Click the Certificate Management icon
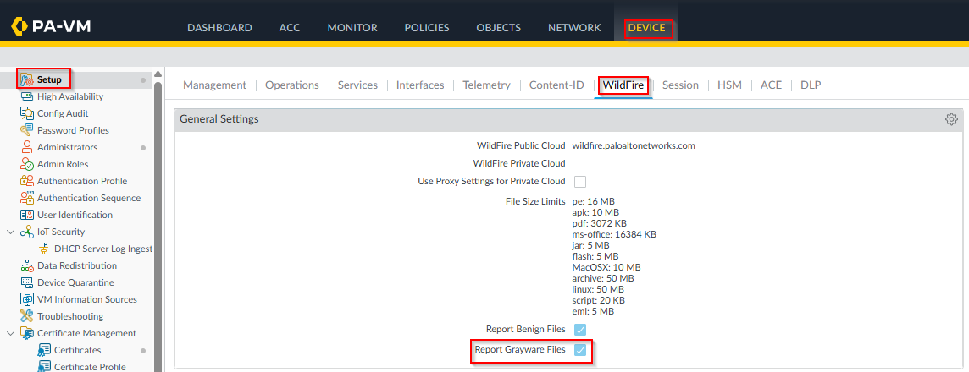The height and width of the screenshot is (372, 969). coord(26,333)
